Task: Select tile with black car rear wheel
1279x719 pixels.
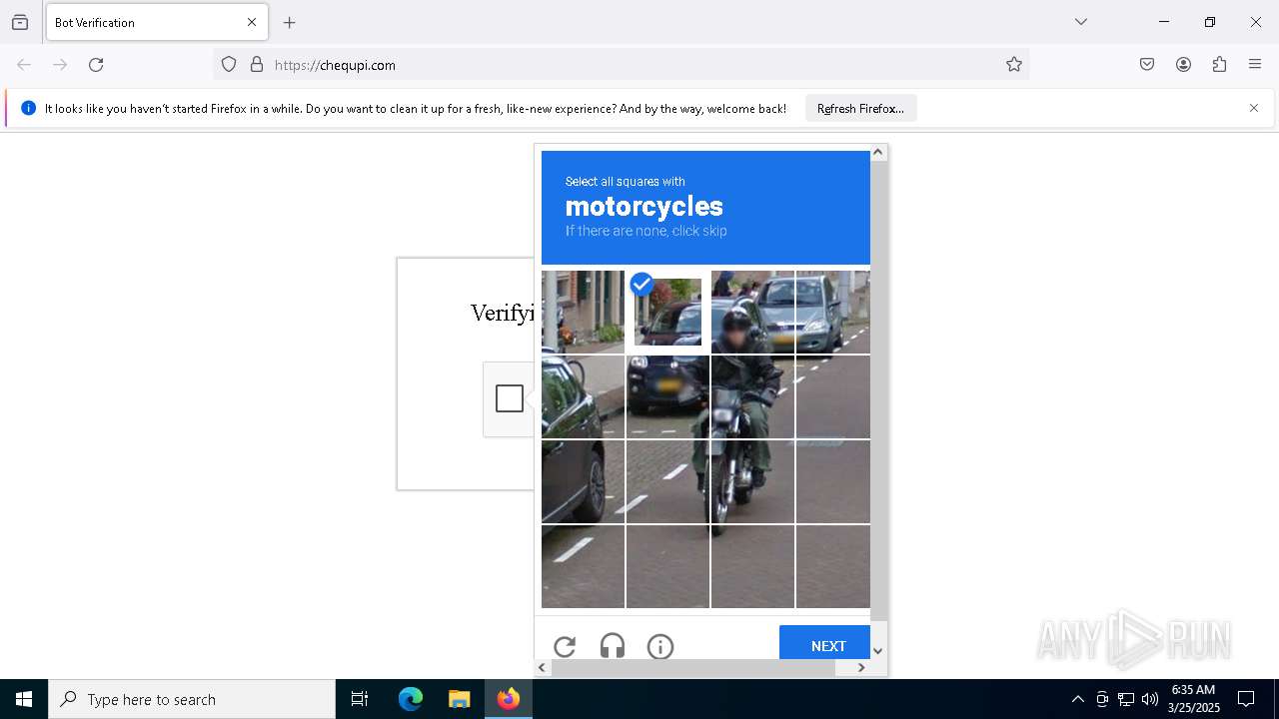Action: (x=583, y=481)
